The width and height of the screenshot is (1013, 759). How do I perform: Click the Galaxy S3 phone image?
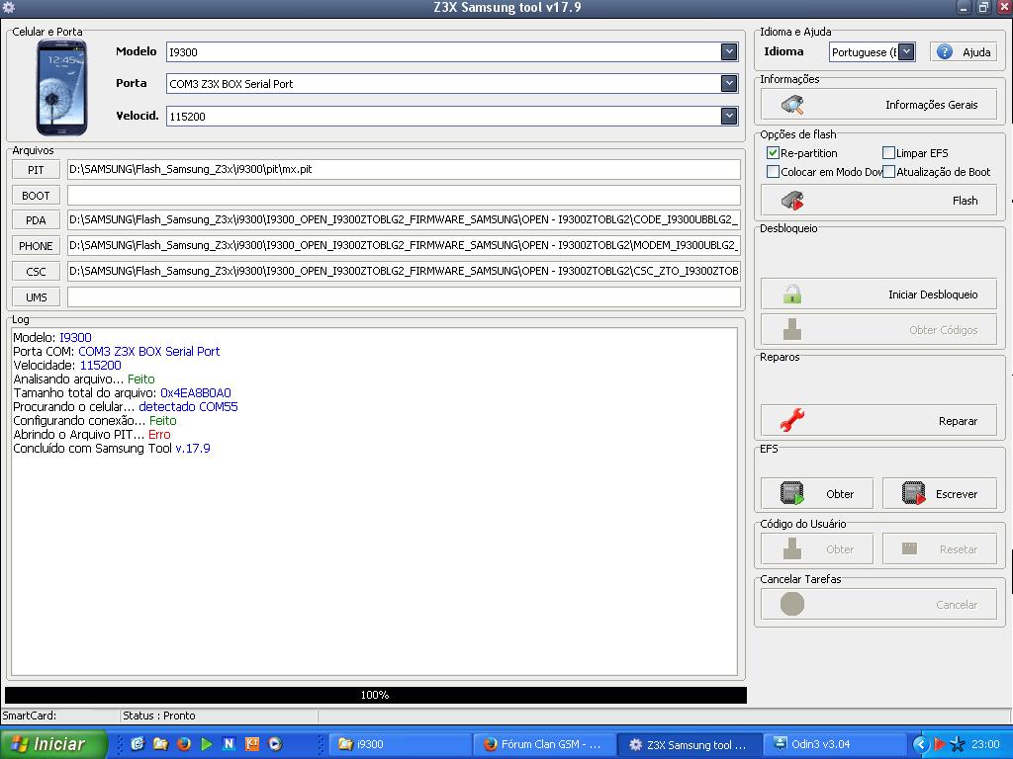click(x=61, y=87)
